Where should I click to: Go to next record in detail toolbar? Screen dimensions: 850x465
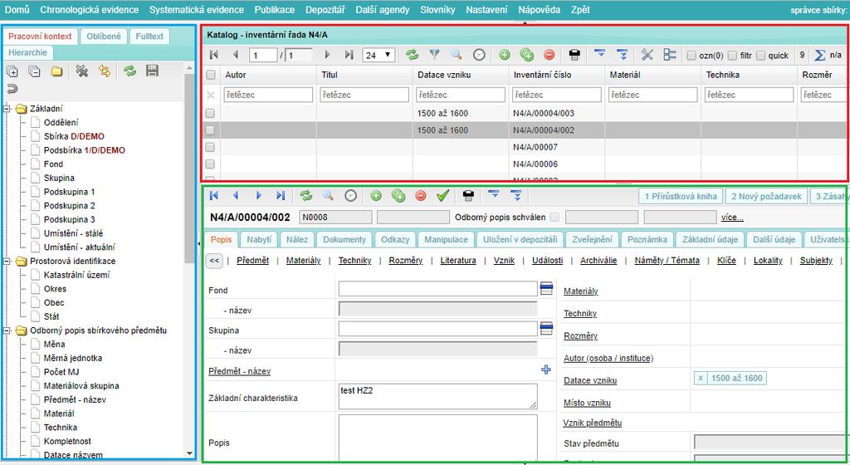(x=259, y=196)
